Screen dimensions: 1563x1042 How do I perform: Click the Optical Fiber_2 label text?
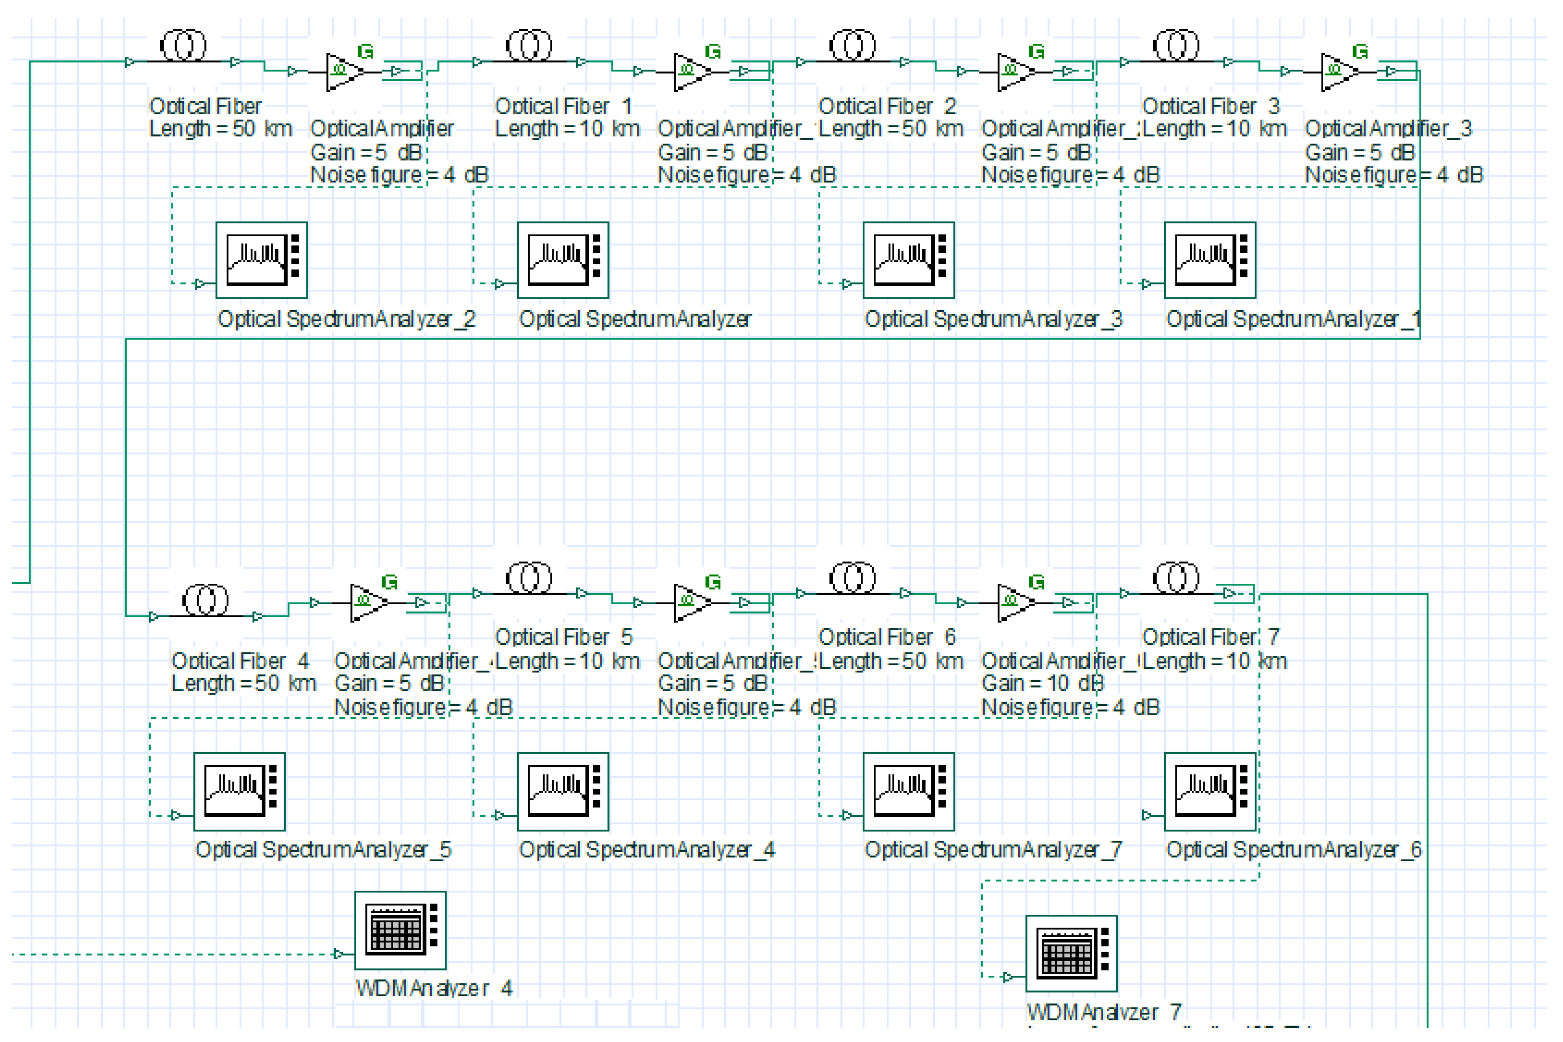(886, 106)
